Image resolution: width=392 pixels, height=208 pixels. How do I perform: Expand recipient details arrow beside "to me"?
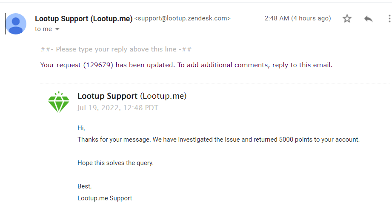(x=57, y=29)
